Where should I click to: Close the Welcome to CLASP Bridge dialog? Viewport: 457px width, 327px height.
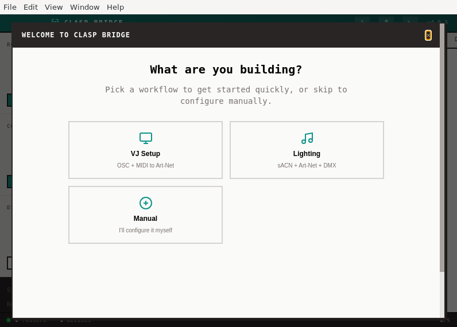pyautogui.click(x=428, y=35)
